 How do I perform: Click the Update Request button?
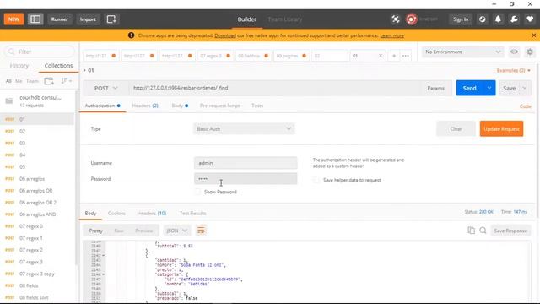(501, 129)
